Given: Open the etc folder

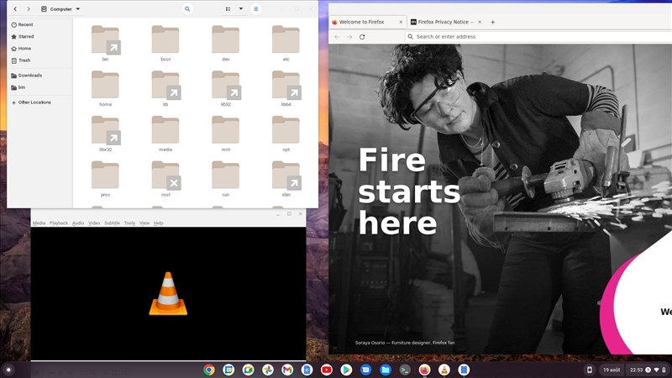Looking at the screenshot, I should point(286,42).
